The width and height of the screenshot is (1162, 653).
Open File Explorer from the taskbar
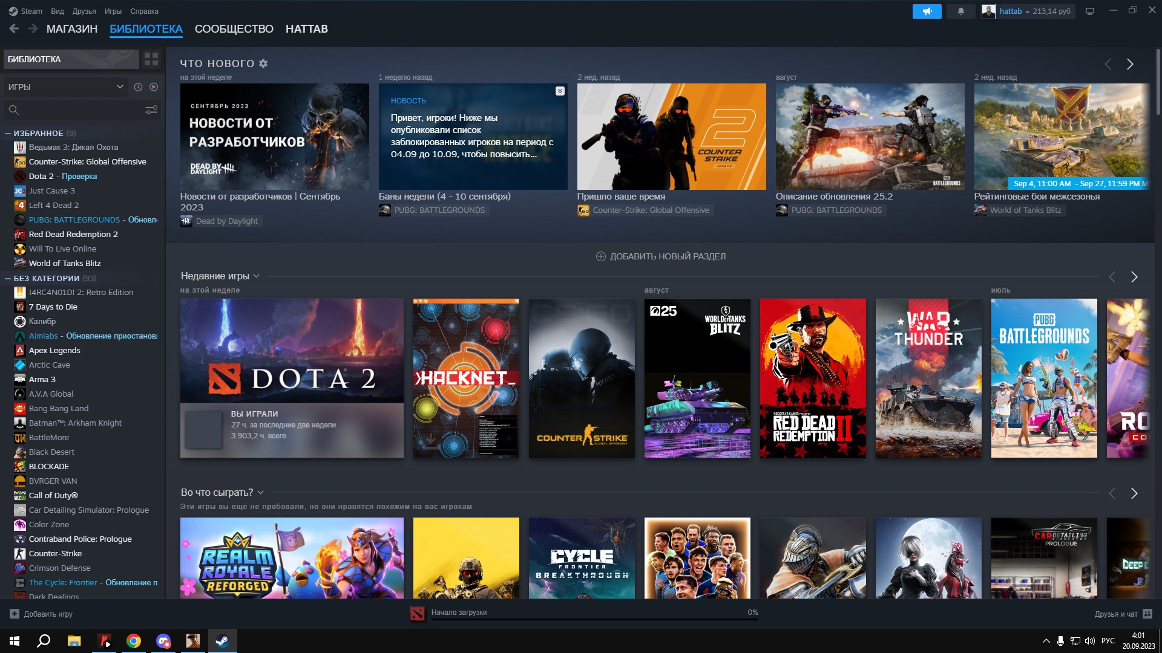point(74,641)
